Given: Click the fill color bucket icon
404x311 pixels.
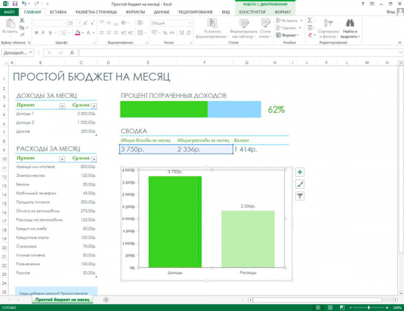Looking at the screenshot, I should pos(77,33).
